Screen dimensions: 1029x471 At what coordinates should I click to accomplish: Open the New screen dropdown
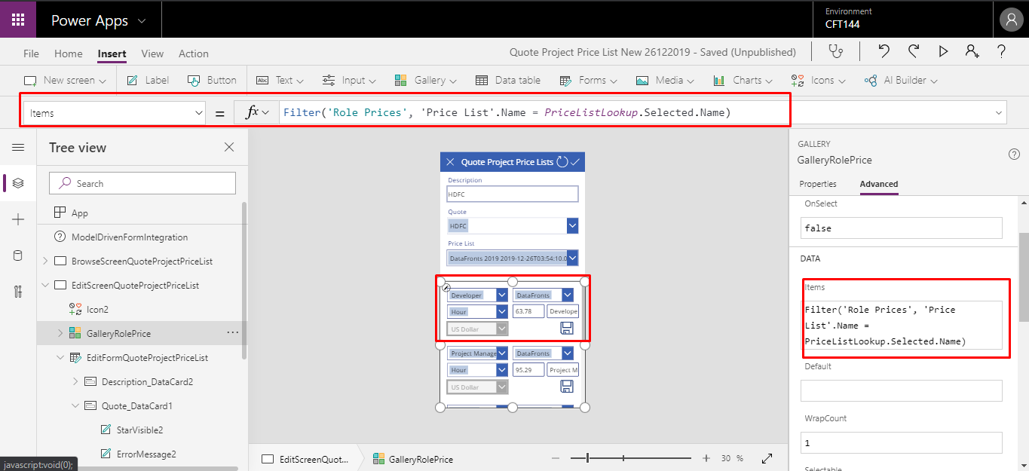65,80
